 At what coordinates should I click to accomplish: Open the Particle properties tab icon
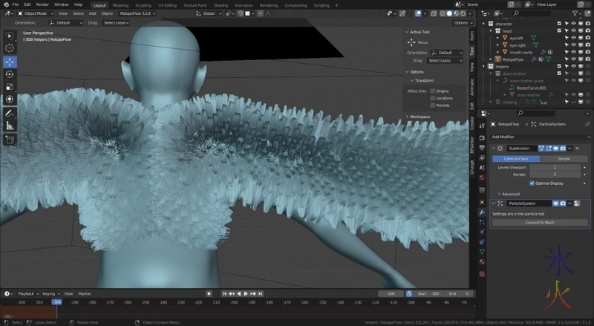(482, 222)
